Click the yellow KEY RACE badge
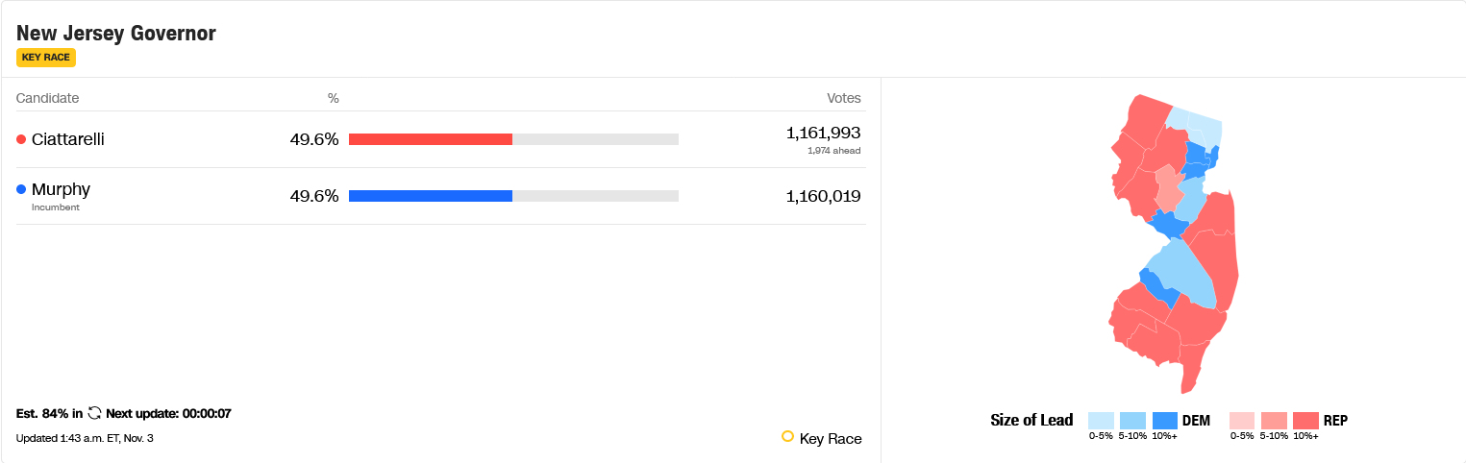The image size is (1466, 463). [x=46, y=58]
